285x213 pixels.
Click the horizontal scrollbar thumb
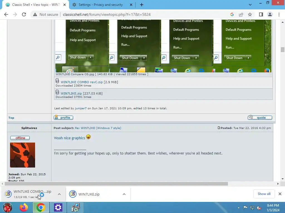click(x=116, y=184)
